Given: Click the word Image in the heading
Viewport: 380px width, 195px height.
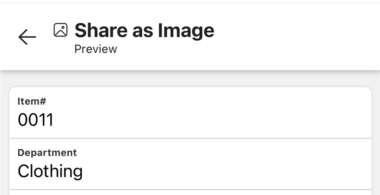Looking at the screenshot, I should tap(186, 31).
